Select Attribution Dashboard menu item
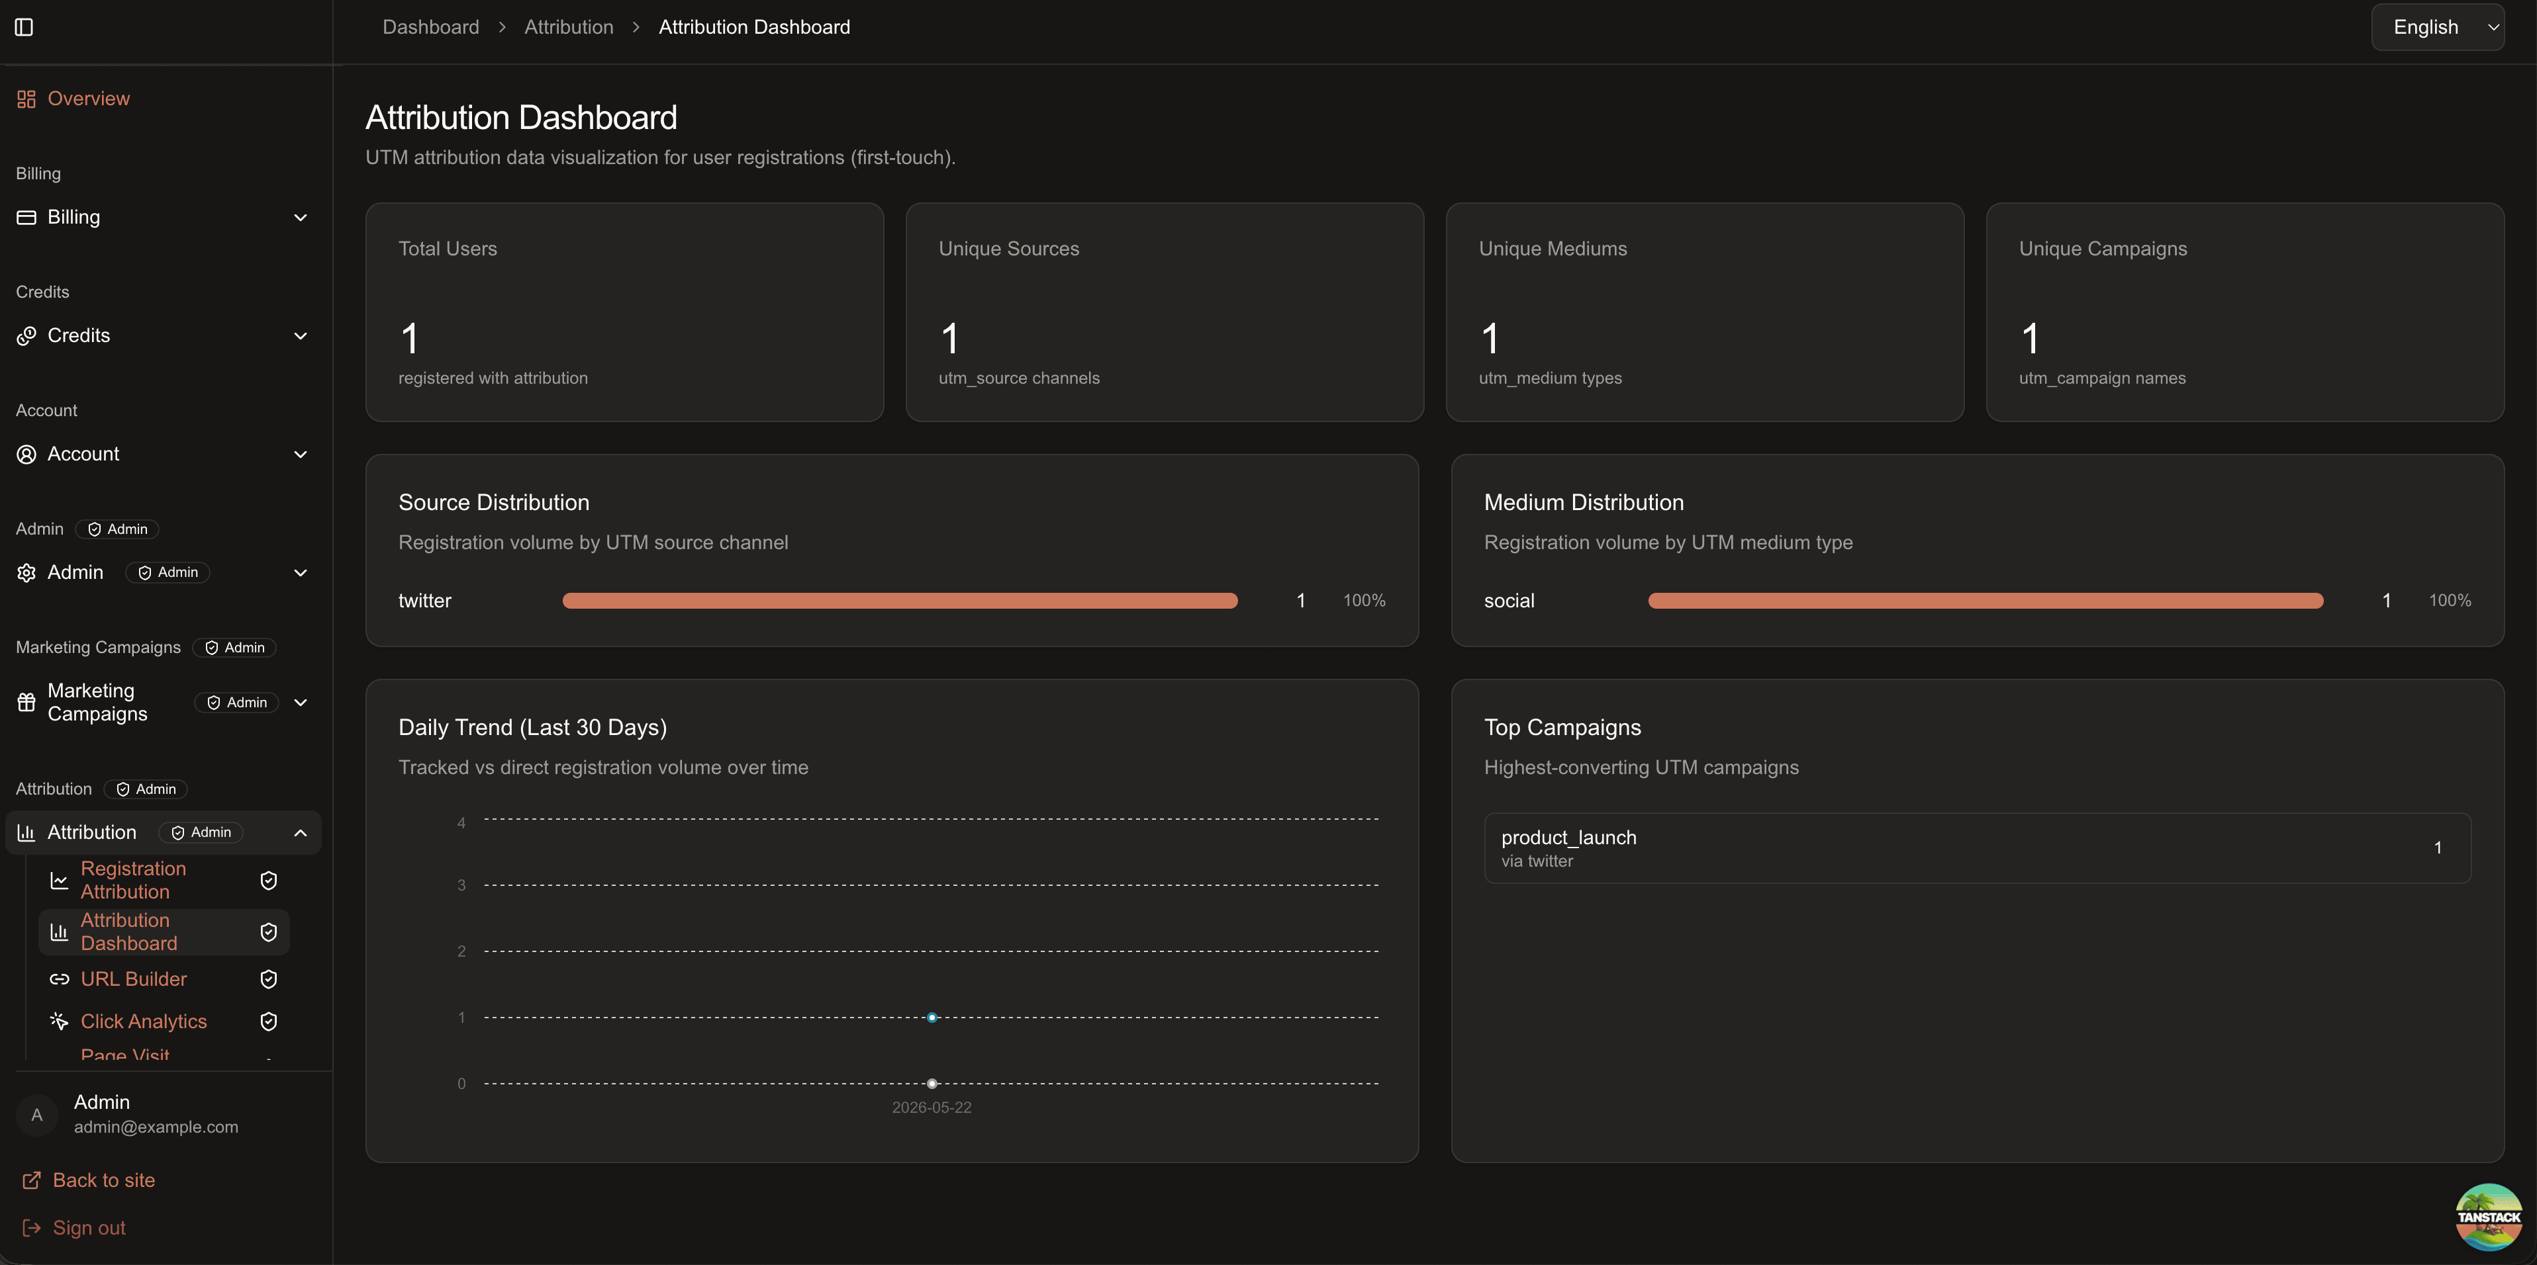2537x1265 pixels. point(164,932)
